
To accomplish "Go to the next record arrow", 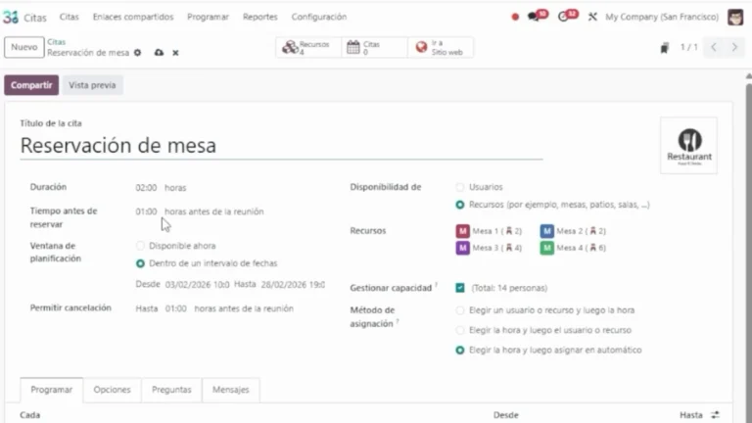I will (x=735, y=47).
